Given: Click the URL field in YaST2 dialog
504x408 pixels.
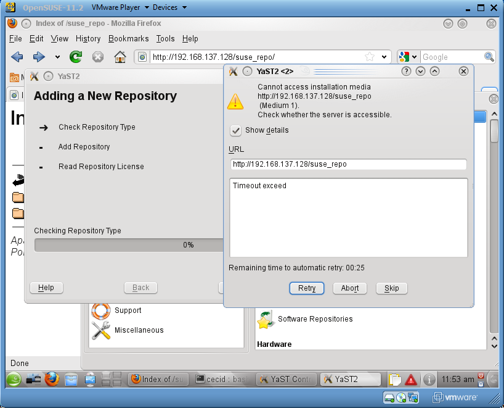Looking at the screenshot, I should 348,164.
